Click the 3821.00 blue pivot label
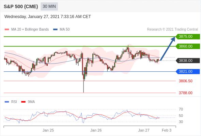Viewport: 201px width, 136px height. (188, 71)
